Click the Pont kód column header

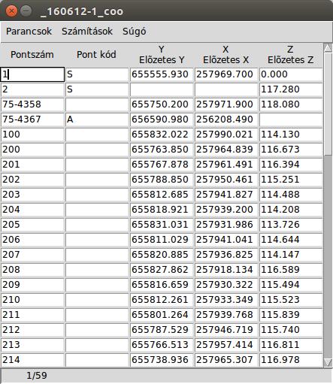pos(97,55)
